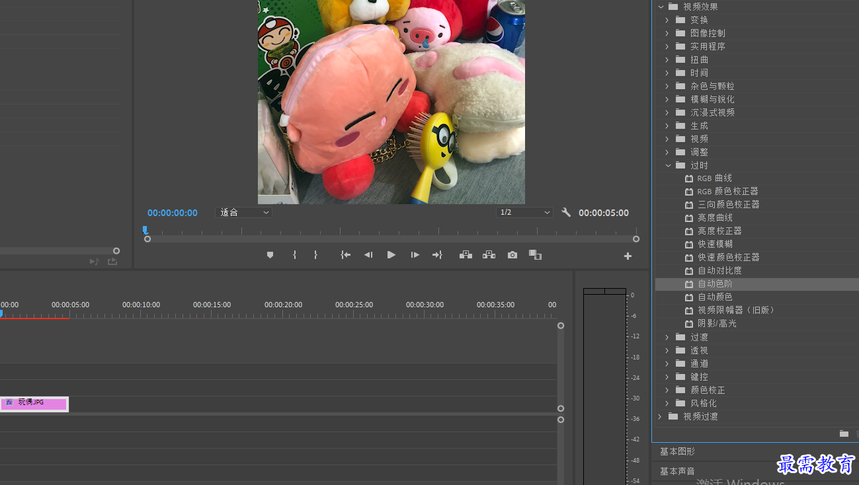Expand the 图像控制 folder

667,33
